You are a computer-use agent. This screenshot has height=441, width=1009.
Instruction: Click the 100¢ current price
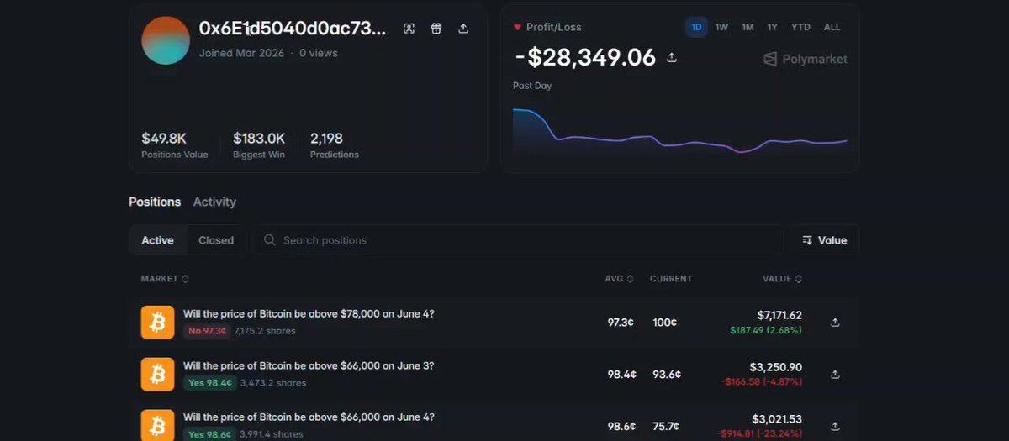coord(664,323)
